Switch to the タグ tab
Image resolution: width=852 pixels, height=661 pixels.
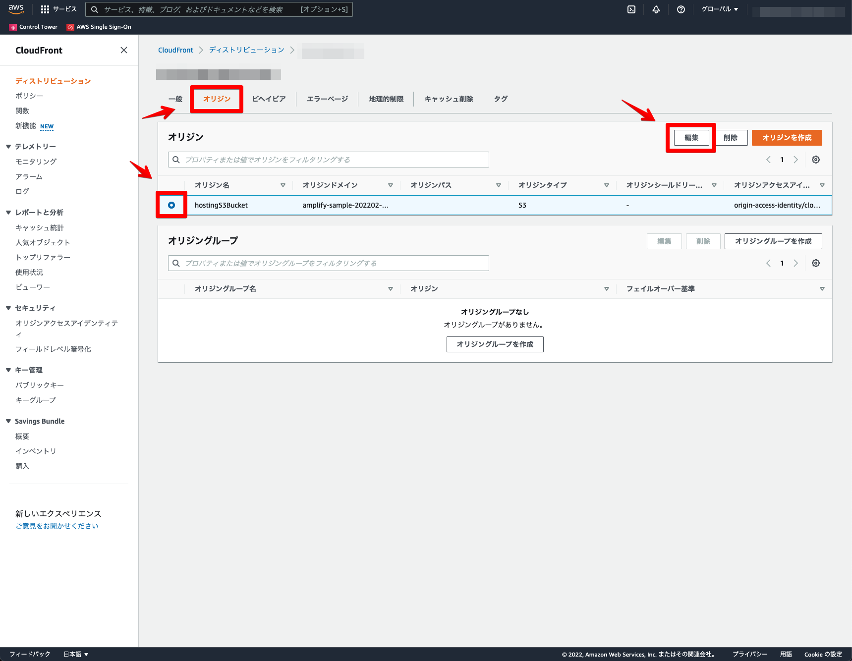pyautogui.click(x=501, y=99)
